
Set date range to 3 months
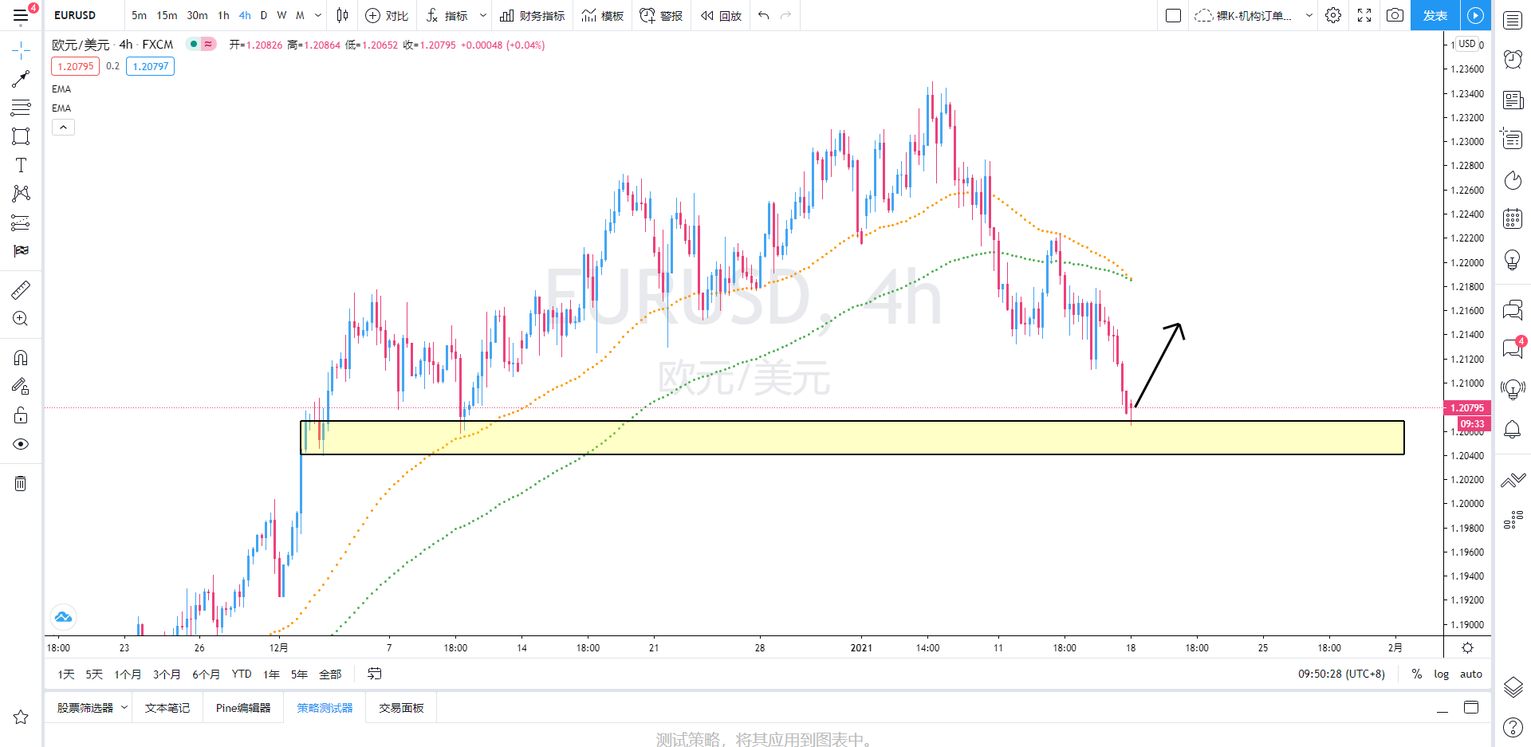(167, 674)
